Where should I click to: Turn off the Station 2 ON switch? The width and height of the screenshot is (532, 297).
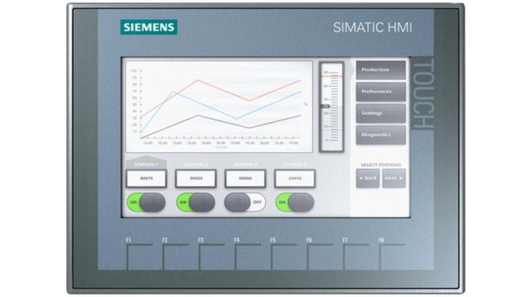196,203
